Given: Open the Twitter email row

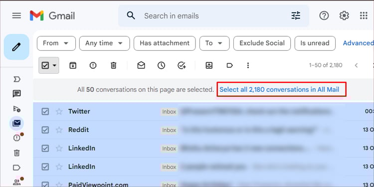Looking at the screenshot, I should 203,111.
